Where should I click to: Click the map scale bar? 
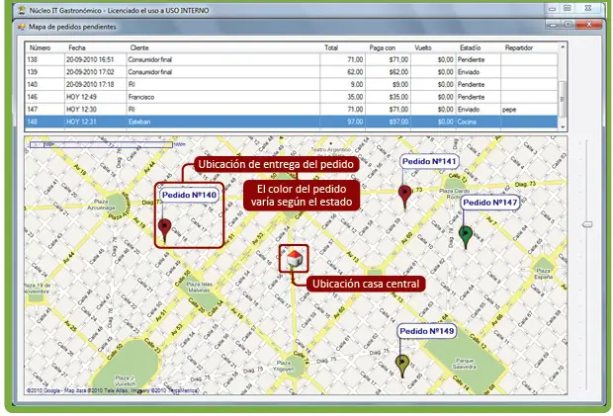[x=101, y=144]
